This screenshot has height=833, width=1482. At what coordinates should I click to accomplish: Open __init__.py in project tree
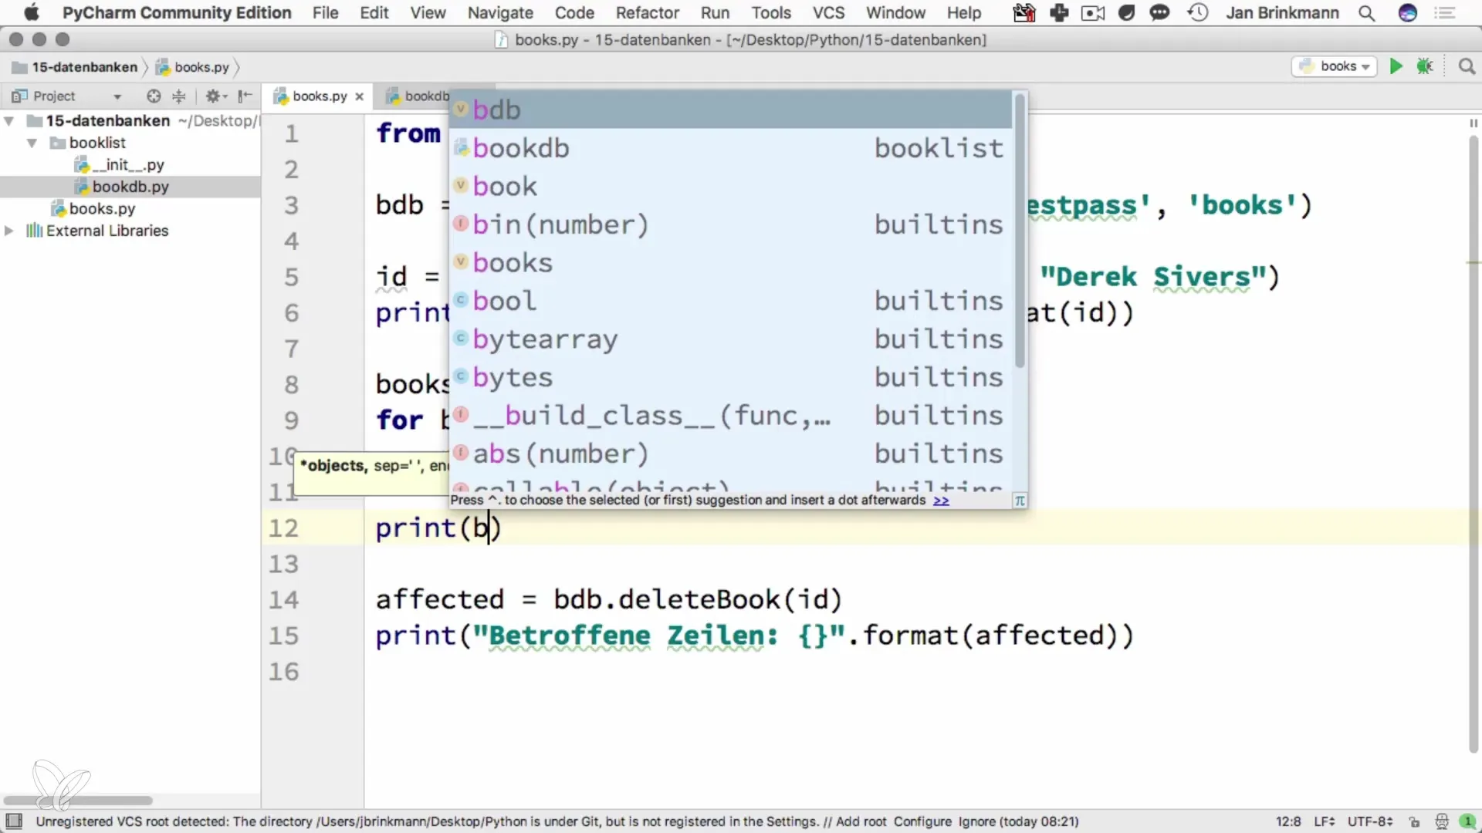[x=120, y=164]
